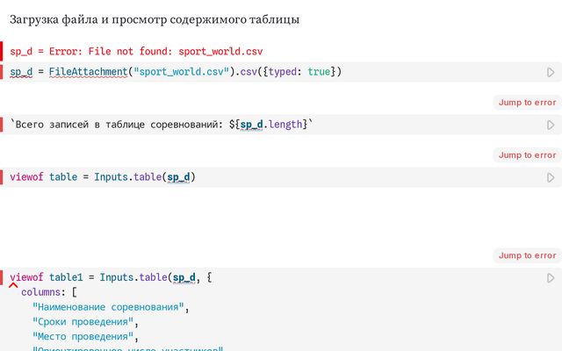
Task: Click "Наименование соревнования" string
Action: (108, 307)
